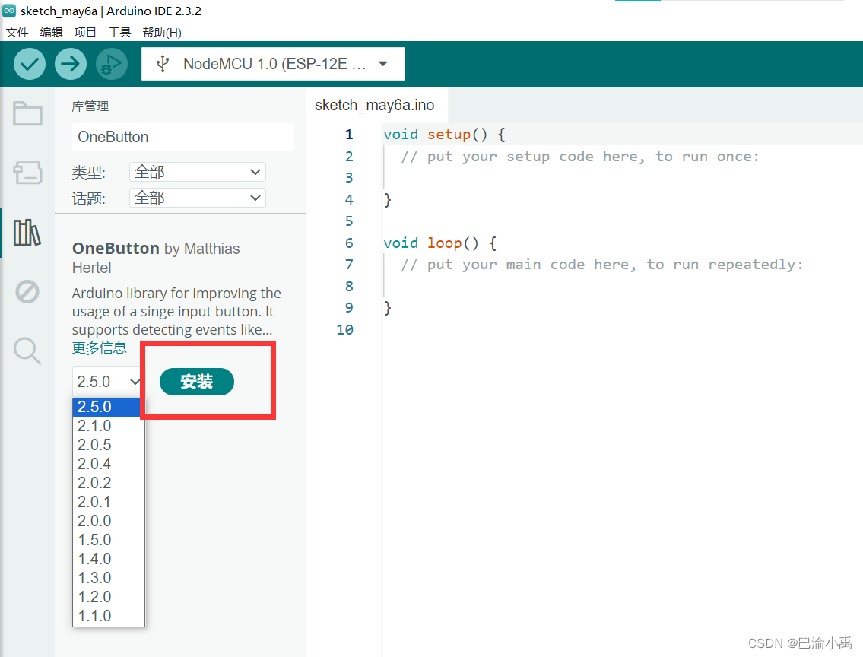Open the 文件 menu
Image resolution: width=863 pixels, height=657 pixels.
coord(17,33)
